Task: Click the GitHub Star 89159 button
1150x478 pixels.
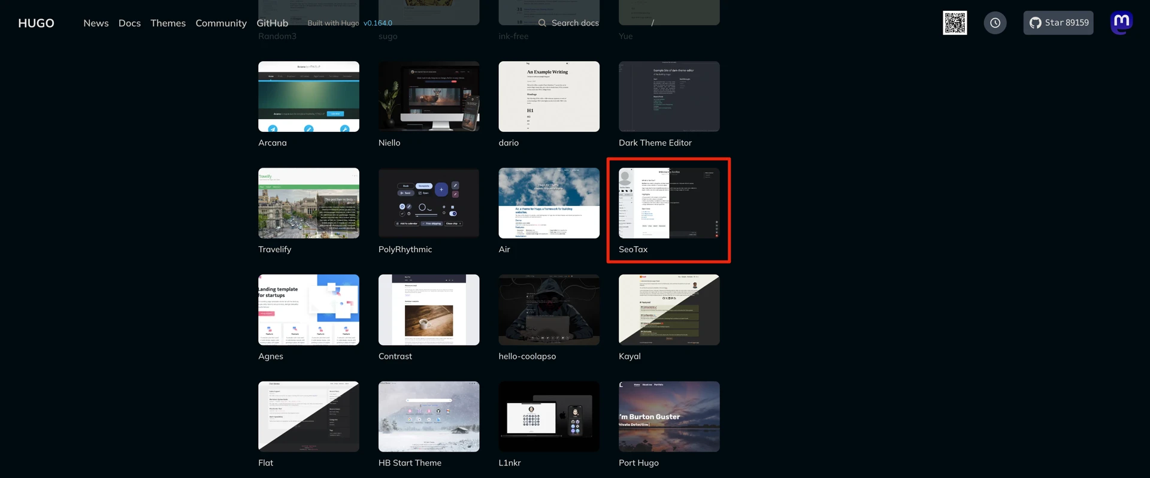Action: (x=1058, y=23)
